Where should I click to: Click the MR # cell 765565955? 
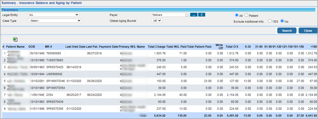pos(54,54)
